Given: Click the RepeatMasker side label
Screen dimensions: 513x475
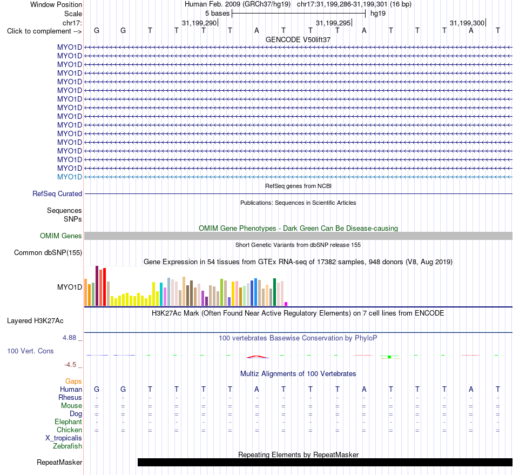Looking at the screenshot, I should point(59,462).
